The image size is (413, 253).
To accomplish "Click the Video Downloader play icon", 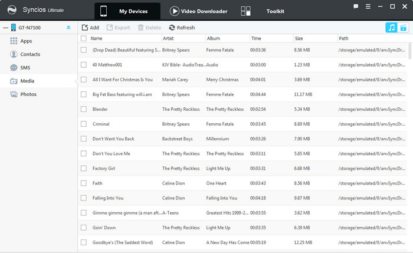I will tap(175, 11).
